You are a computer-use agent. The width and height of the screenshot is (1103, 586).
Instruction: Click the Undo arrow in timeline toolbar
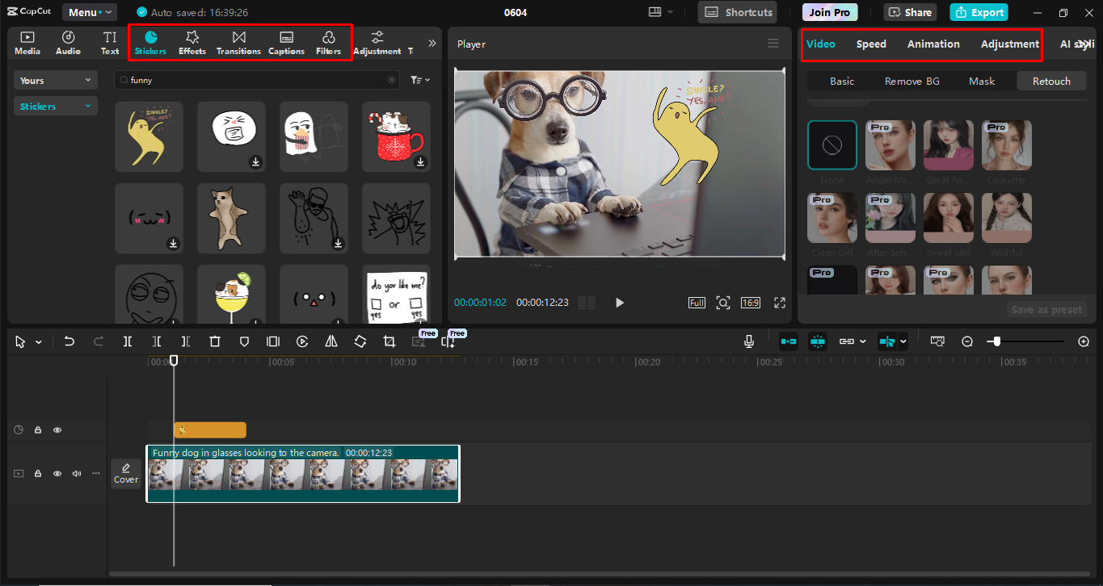click(69, 341)
